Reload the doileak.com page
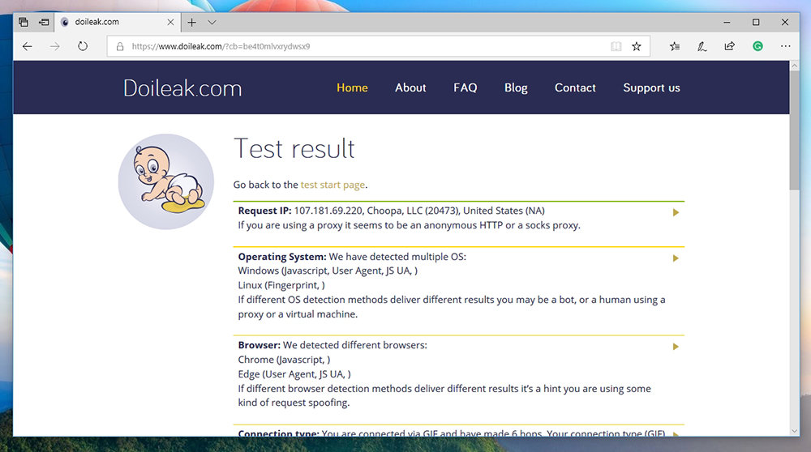 click(x=82, y=46)
